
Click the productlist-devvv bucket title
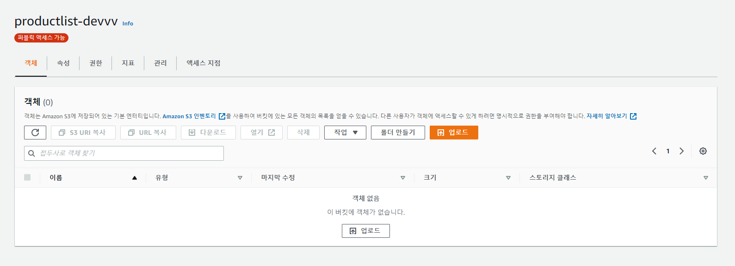tap(66, 21)
